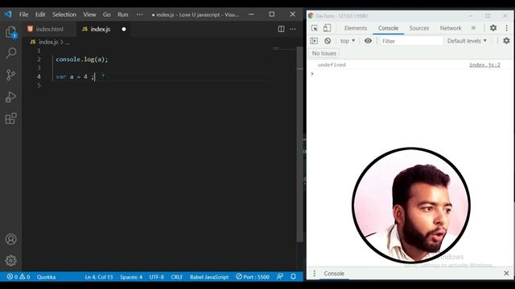
Task: Open the Go menu
Action: click(x=107, y=14)
